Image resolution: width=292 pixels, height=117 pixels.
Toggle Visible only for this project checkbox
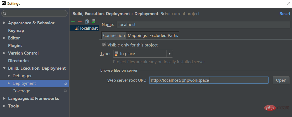click(x=104, y=45)
